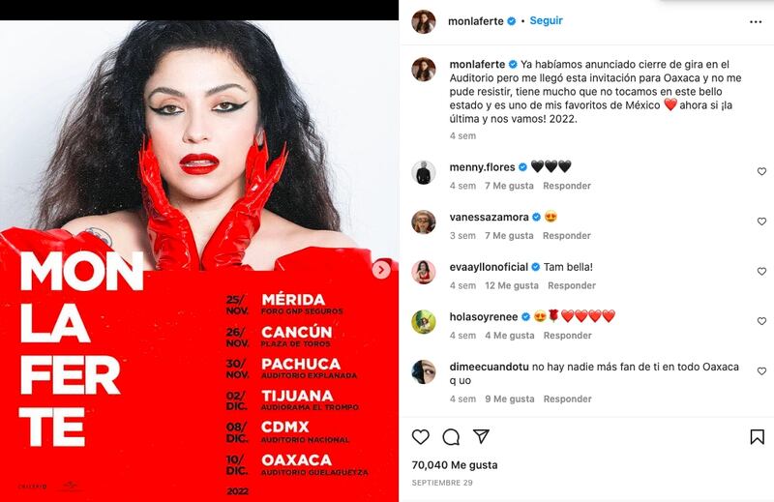Like evaayllonoficial comment heart
The image size is (774, 502).
click(761, 271)
